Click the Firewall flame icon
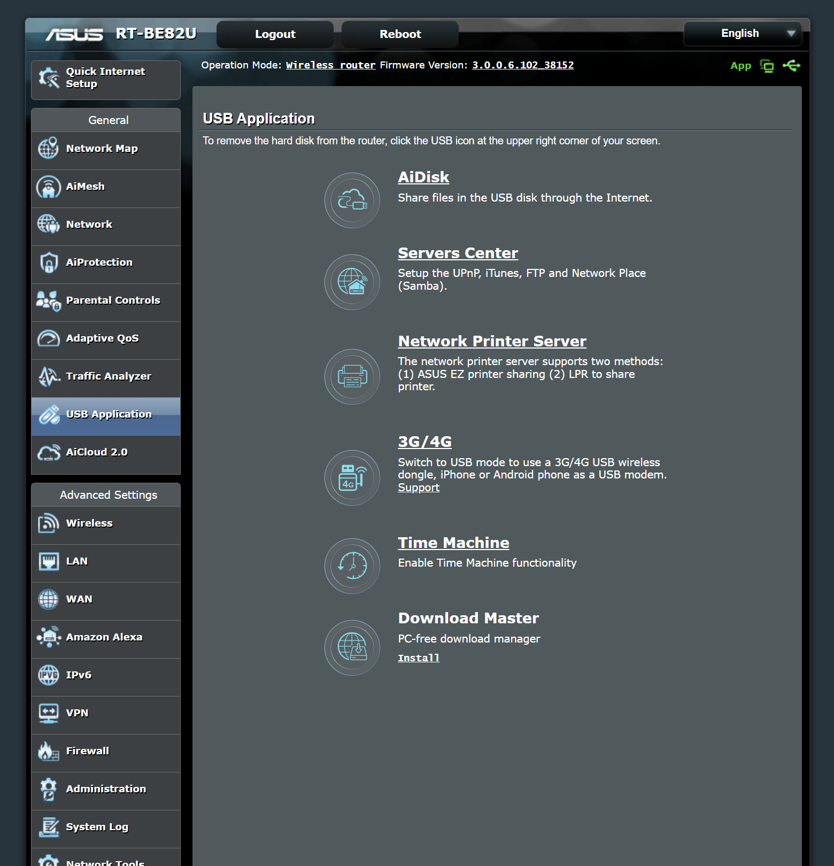 click(49, 751)
